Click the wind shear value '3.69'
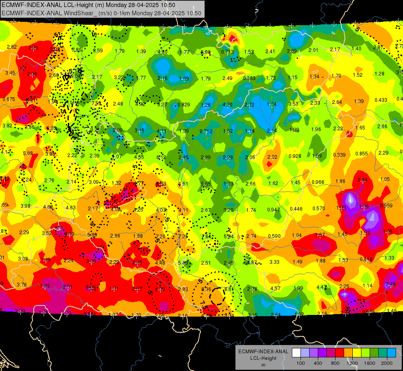403x371 pixels. point(292,51)
